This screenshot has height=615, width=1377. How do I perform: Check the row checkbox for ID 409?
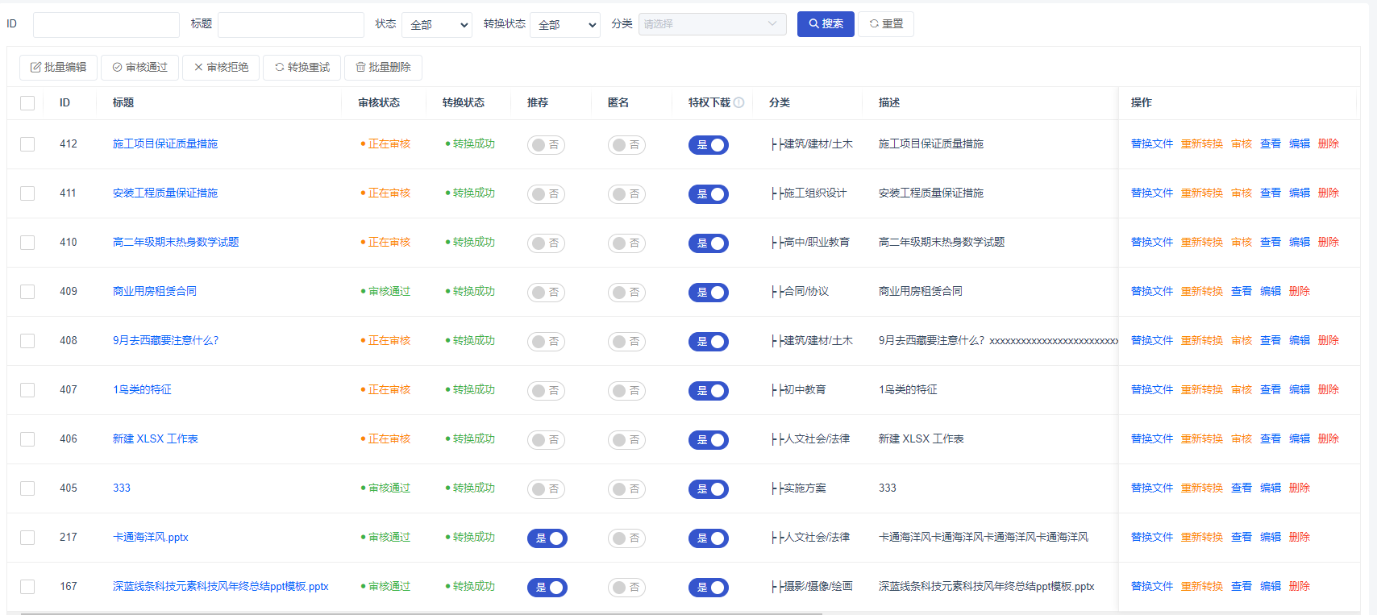click(27, 292)
